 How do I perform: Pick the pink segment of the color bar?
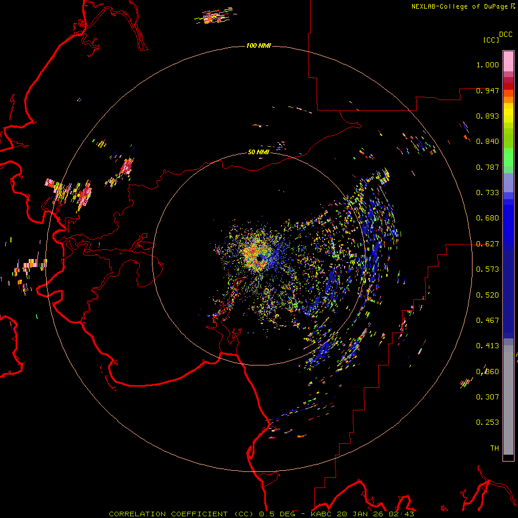pyautogui.click(x=508, y=61)
